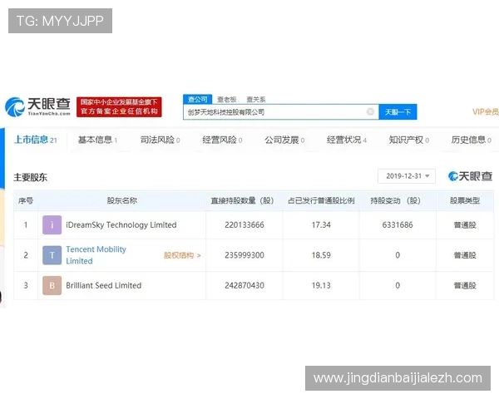
Task: Select the 查公司 search tab
Action: (x=197, y=99)
